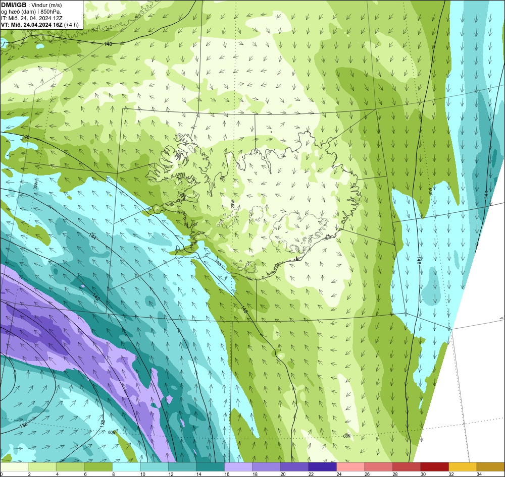Click the 'og hæð (dam) í 850hPa.' line
This screenshot has width=505, height=477.
pos(31,12)
